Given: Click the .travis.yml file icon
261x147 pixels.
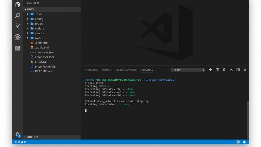Looking at the screenshot, I should tap(32, 47).
